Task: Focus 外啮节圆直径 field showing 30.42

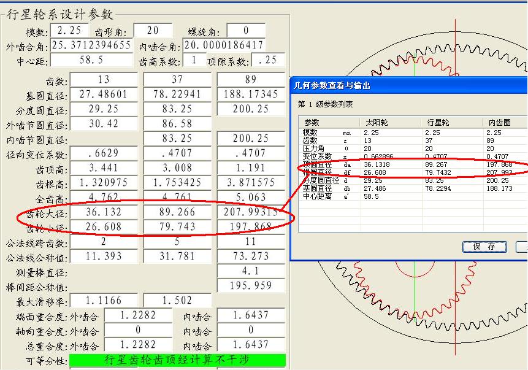Action: click(x=104, y=124)
